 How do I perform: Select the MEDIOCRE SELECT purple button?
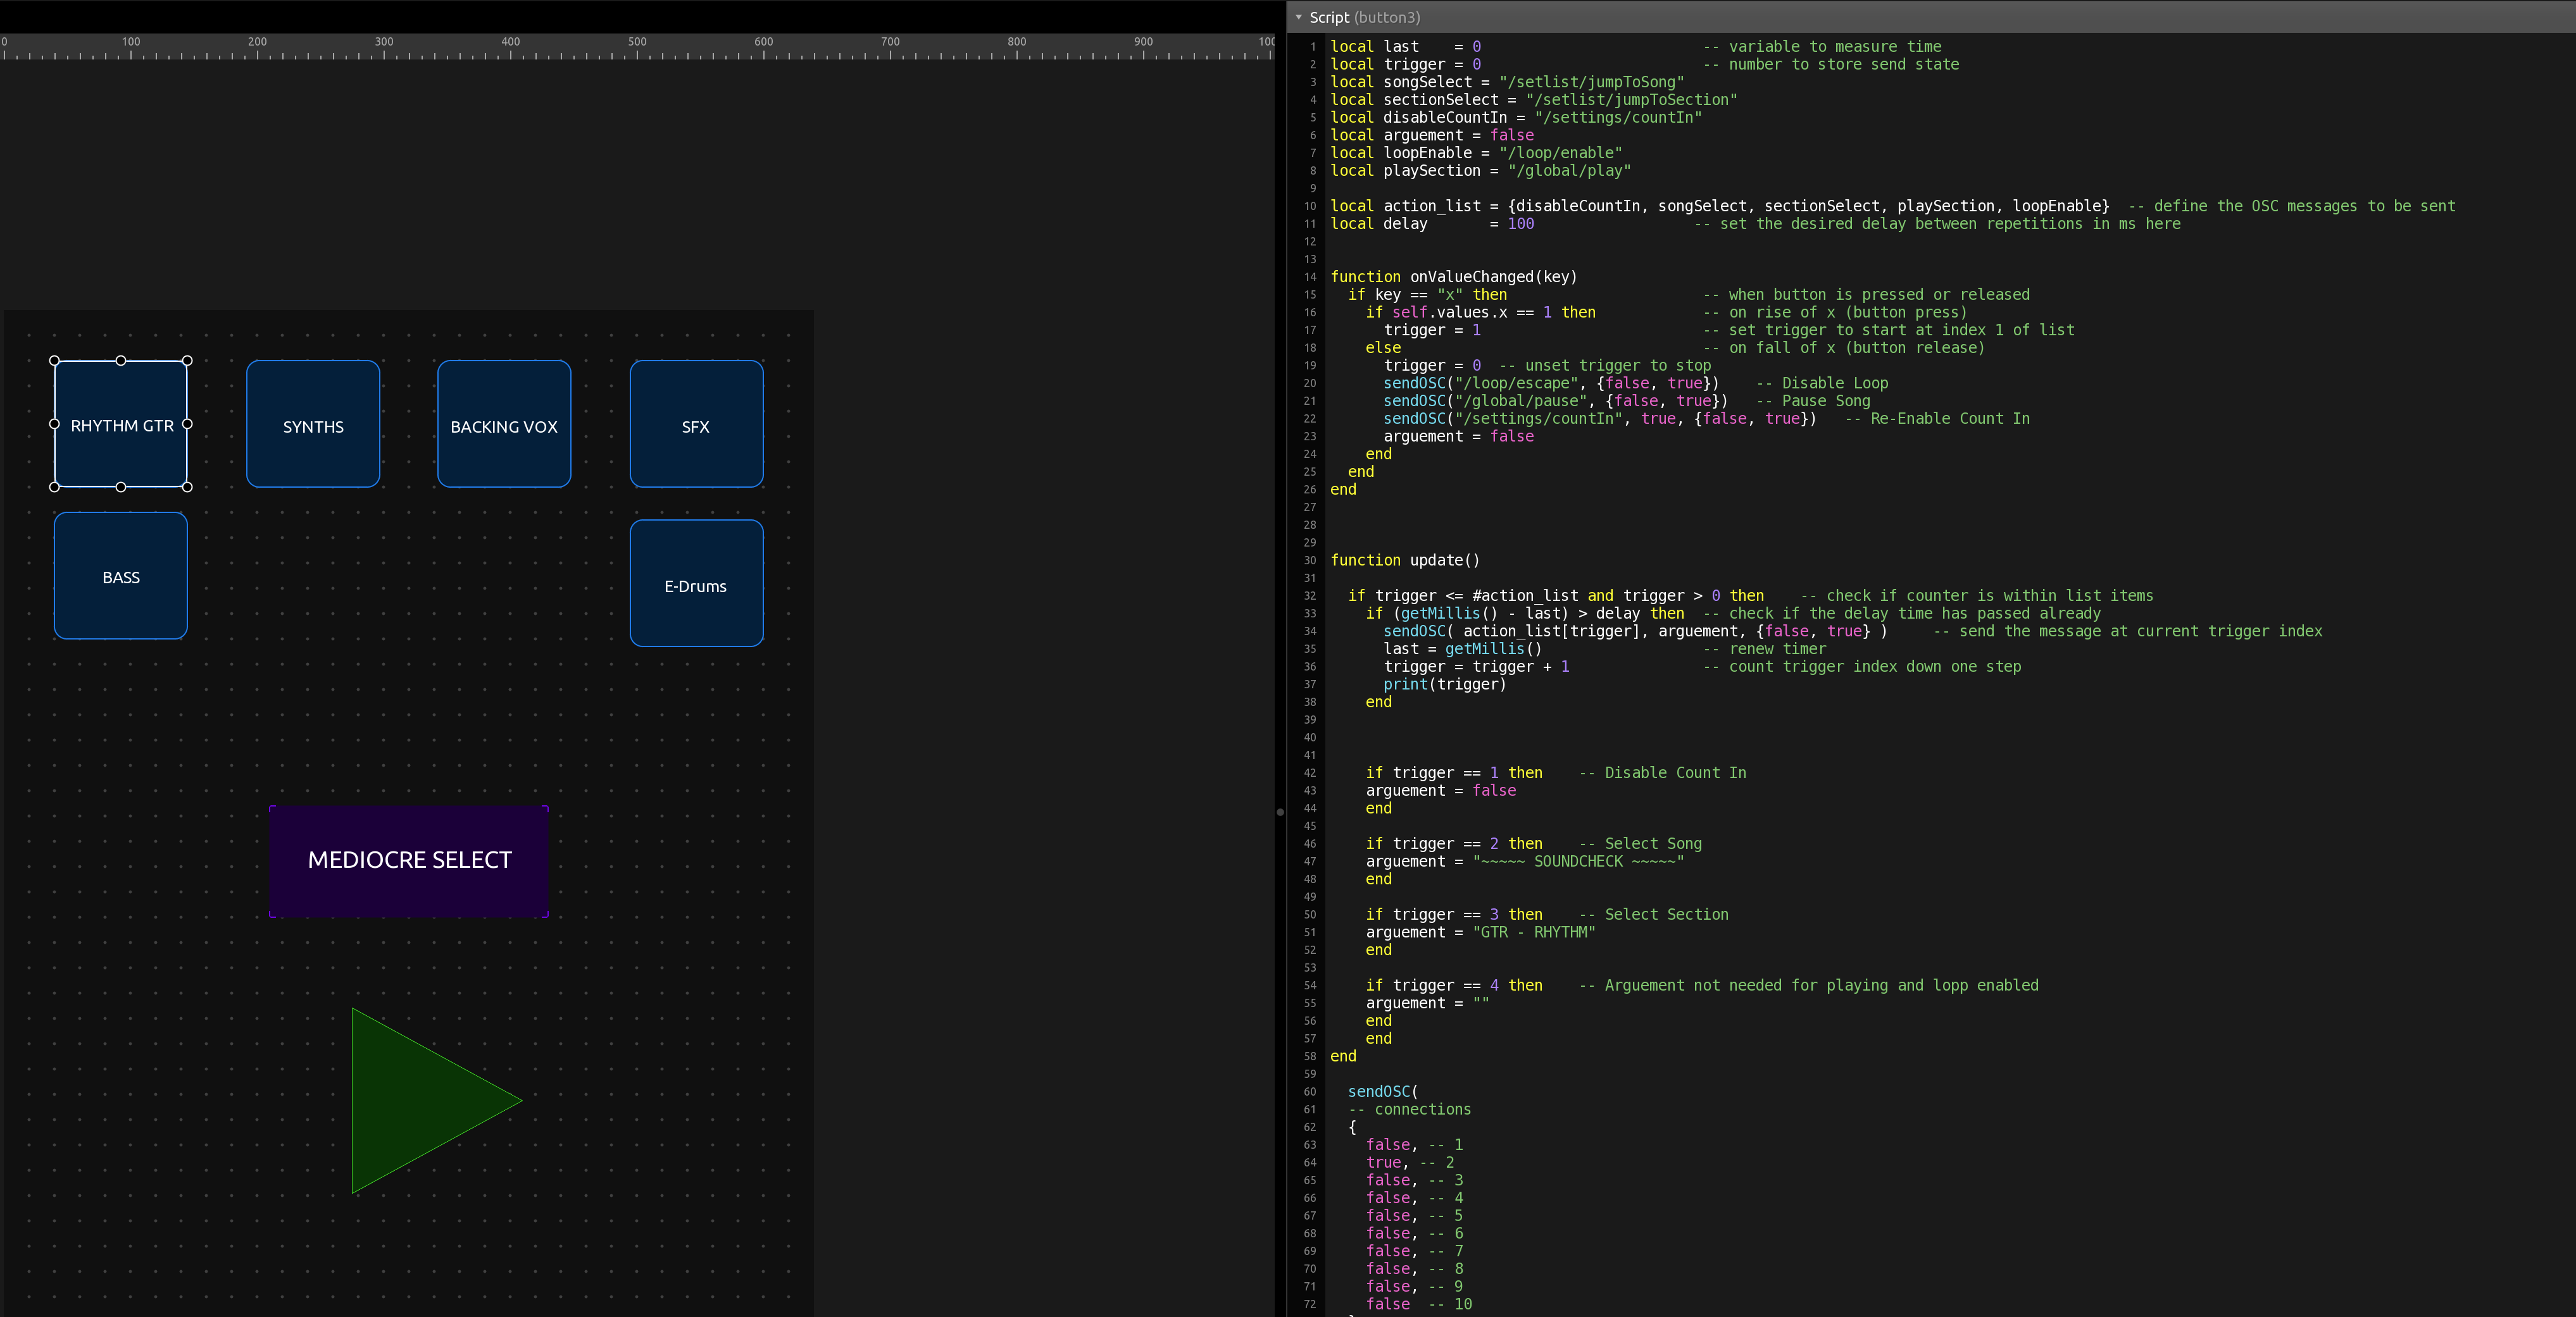409,860
